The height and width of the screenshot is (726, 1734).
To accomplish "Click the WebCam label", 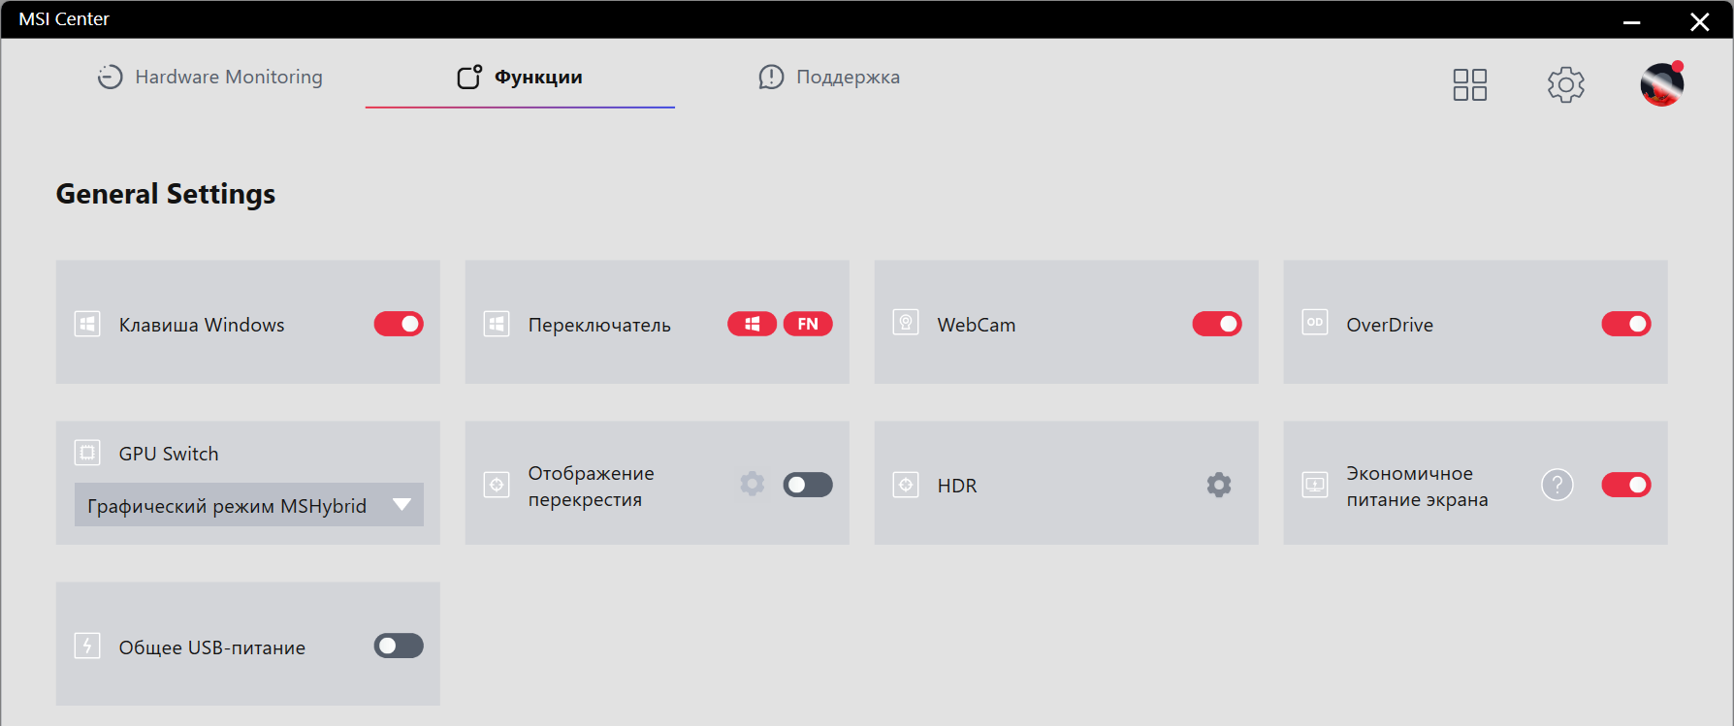I will (977, 325).
